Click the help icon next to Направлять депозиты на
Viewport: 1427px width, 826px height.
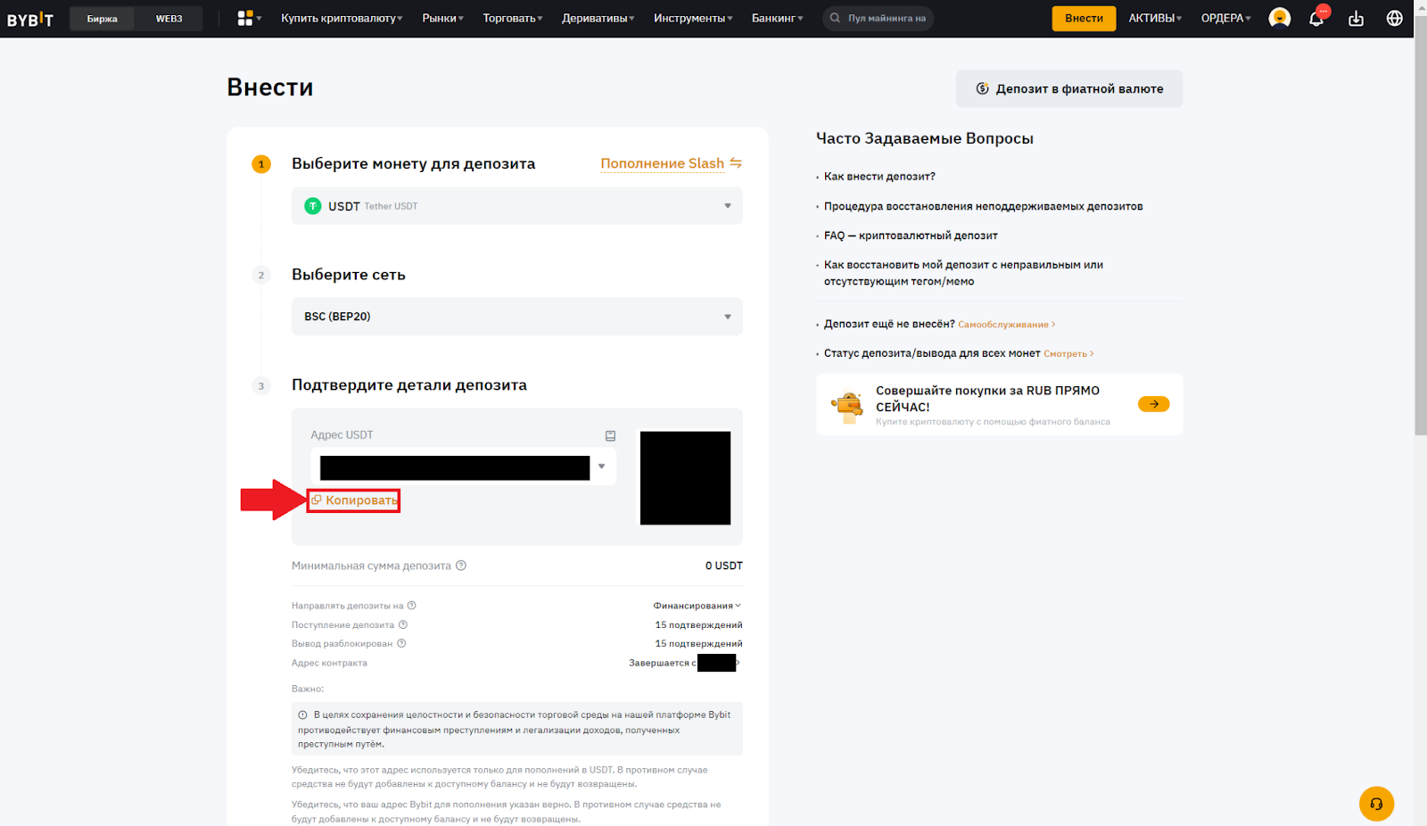412,606
